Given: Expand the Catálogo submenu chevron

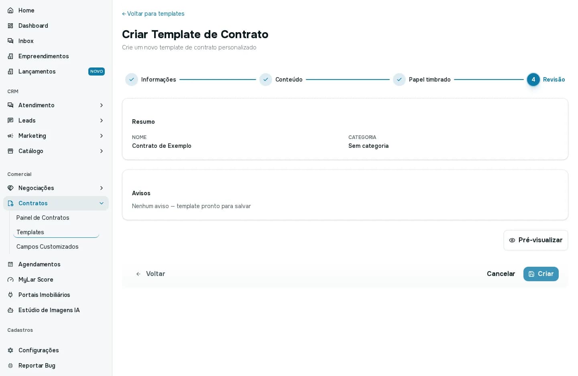Looking at the screenshot, I should (x=102, y=151).
